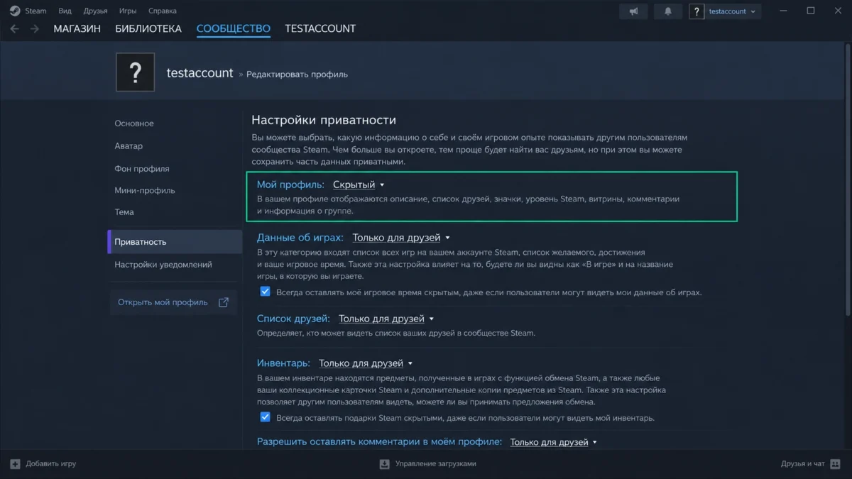Click the Настройки приватности heading

[324, 120]
